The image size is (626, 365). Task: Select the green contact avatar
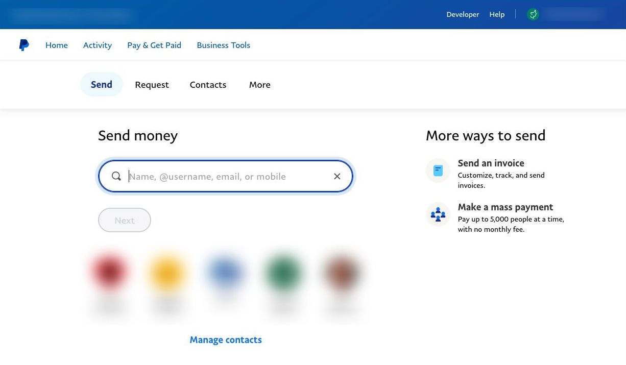[283, 272]
